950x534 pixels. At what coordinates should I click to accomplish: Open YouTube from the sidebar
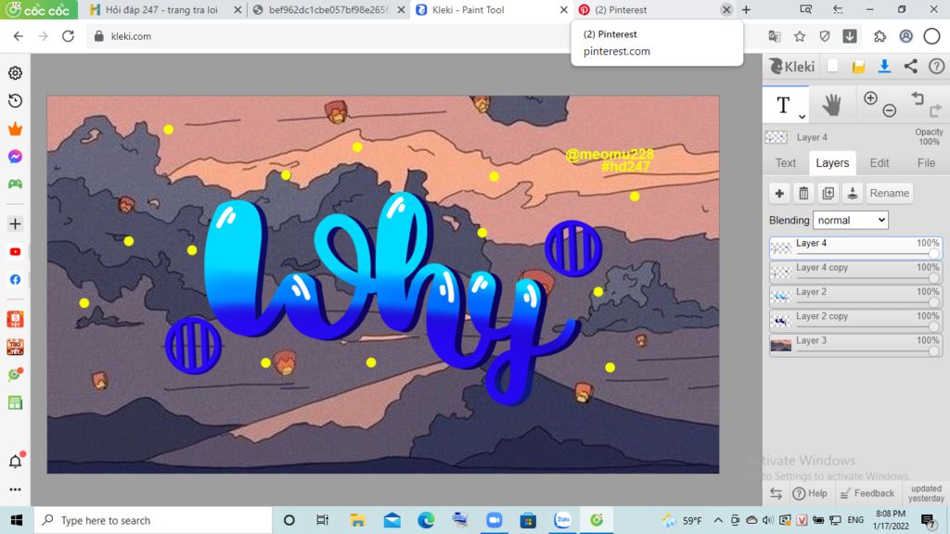15,252
